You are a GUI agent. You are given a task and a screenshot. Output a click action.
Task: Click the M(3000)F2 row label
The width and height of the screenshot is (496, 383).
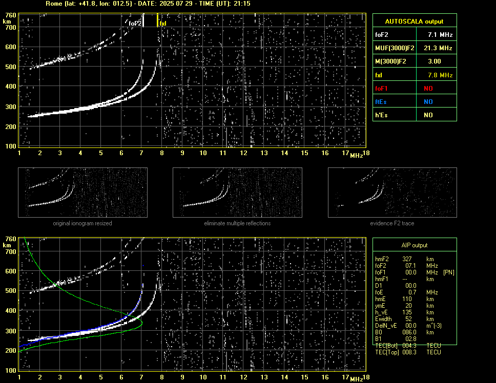[x=390, y=61]
